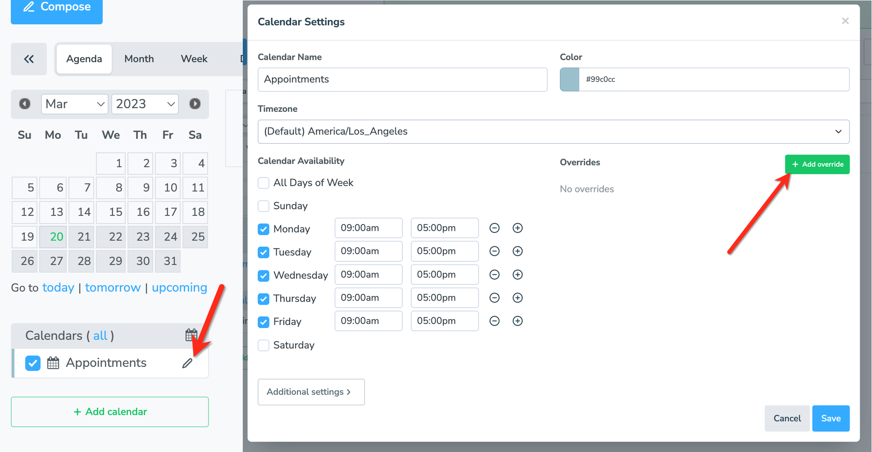Click the previous month arrow
Viewport: 872px width, 452px height.
[25, 104]
